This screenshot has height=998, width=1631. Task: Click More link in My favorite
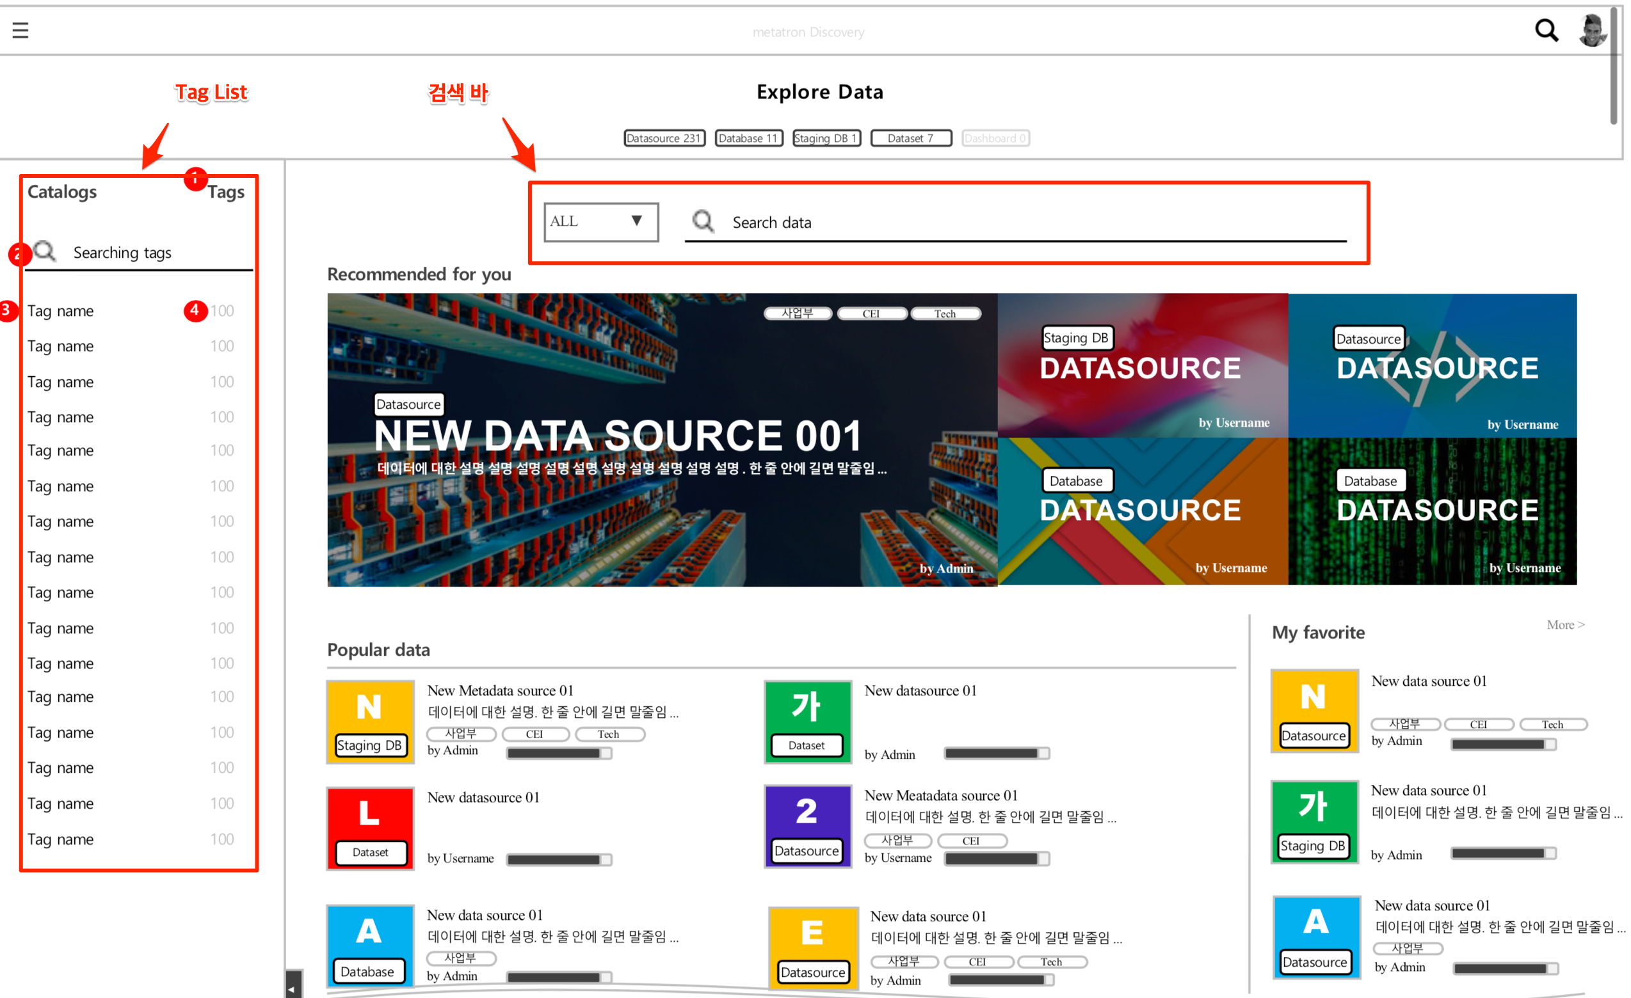(1565, 625)
